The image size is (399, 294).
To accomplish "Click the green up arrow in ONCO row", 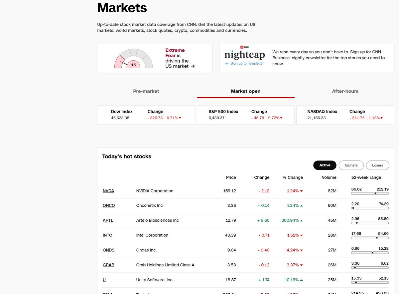I will (301, 206).
